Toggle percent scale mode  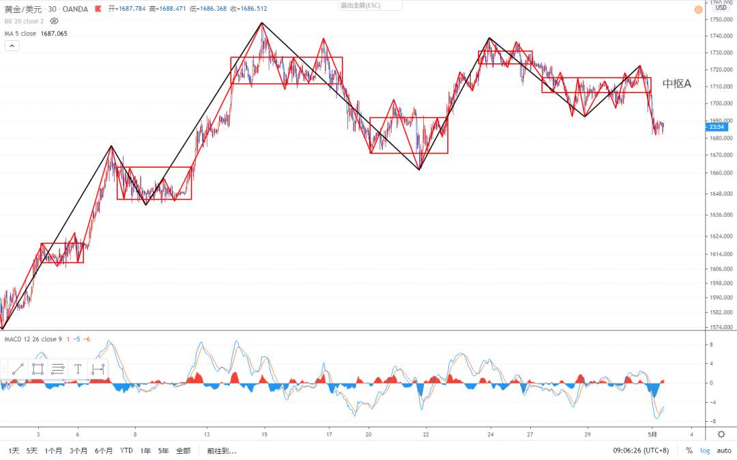(x=689, y=450)
